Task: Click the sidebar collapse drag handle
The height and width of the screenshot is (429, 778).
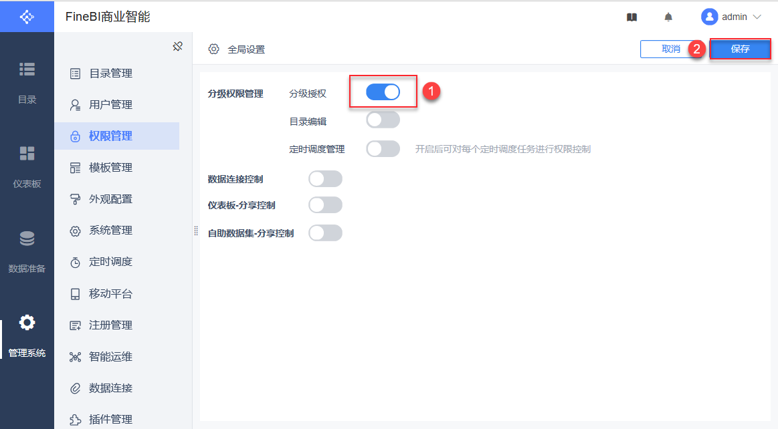Action: click(x=195, y=231)
